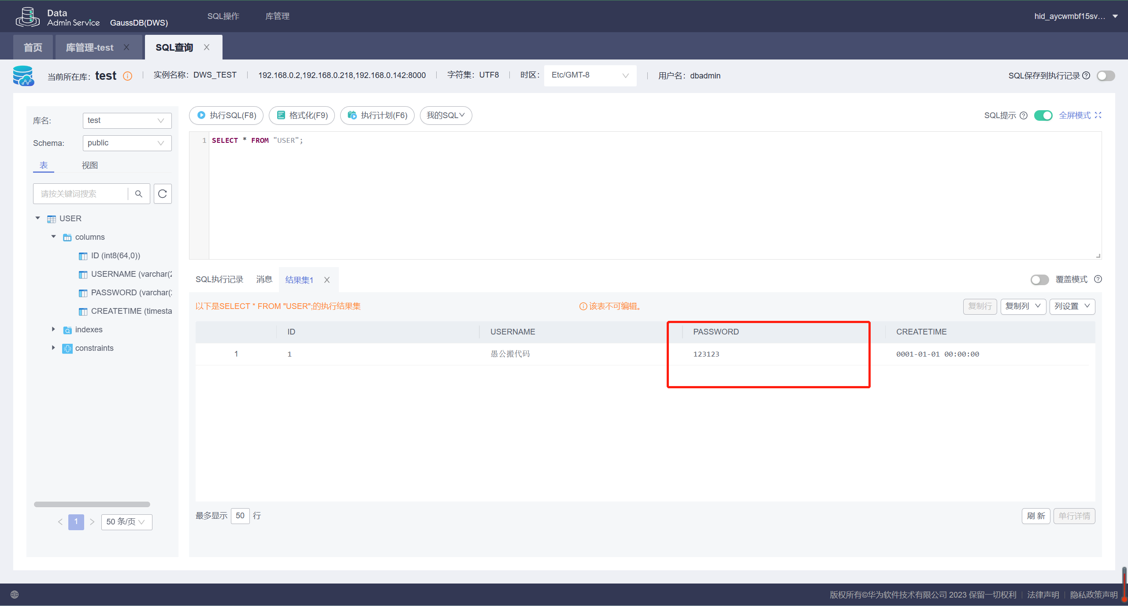The width and height of the screenshot is (1128, 606).
Task: Click the 复制行 button
Action: tap(980, 306)
